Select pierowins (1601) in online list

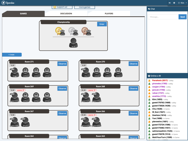coord(160,122)
